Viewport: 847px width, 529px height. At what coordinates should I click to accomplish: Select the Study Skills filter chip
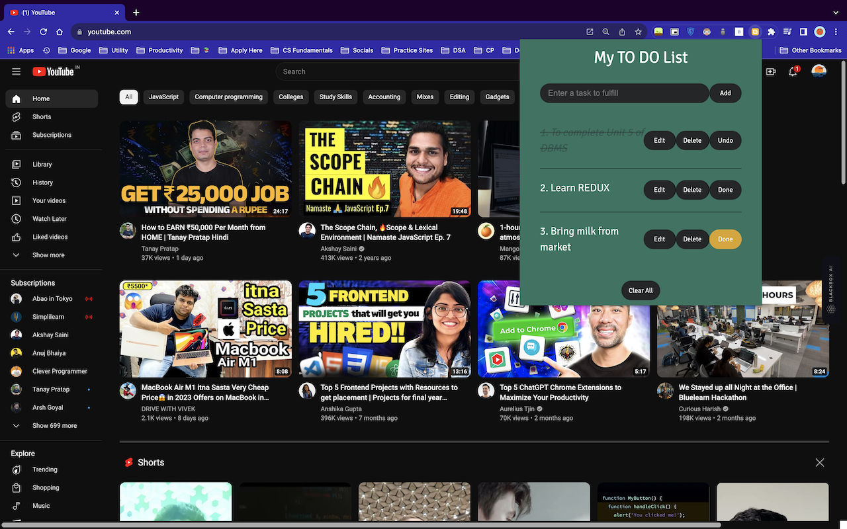[x=335, y=97]
